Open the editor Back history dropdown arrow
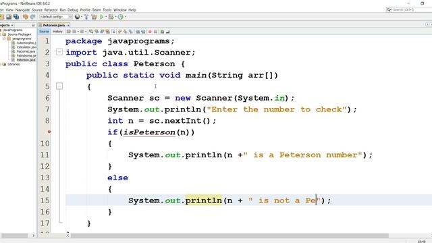This screenshot has width=432, height=243. coord(78,32)
